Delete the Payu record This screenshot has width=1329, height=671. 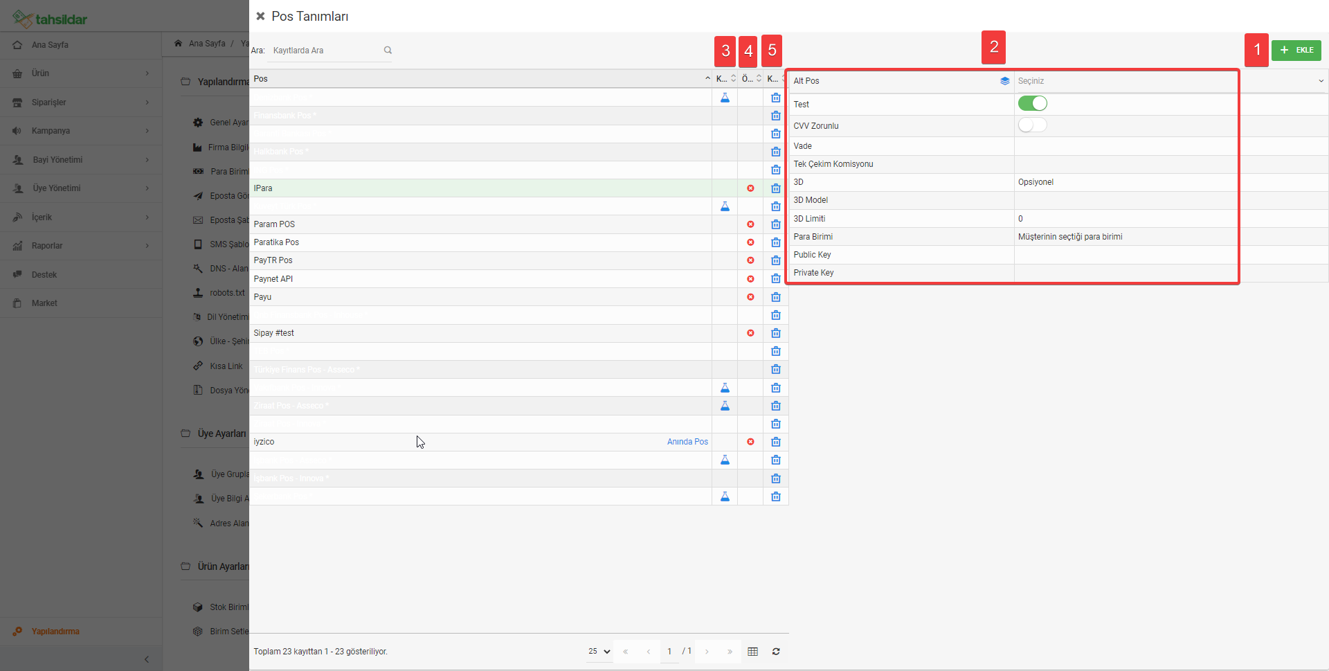(x=775, y=297)
